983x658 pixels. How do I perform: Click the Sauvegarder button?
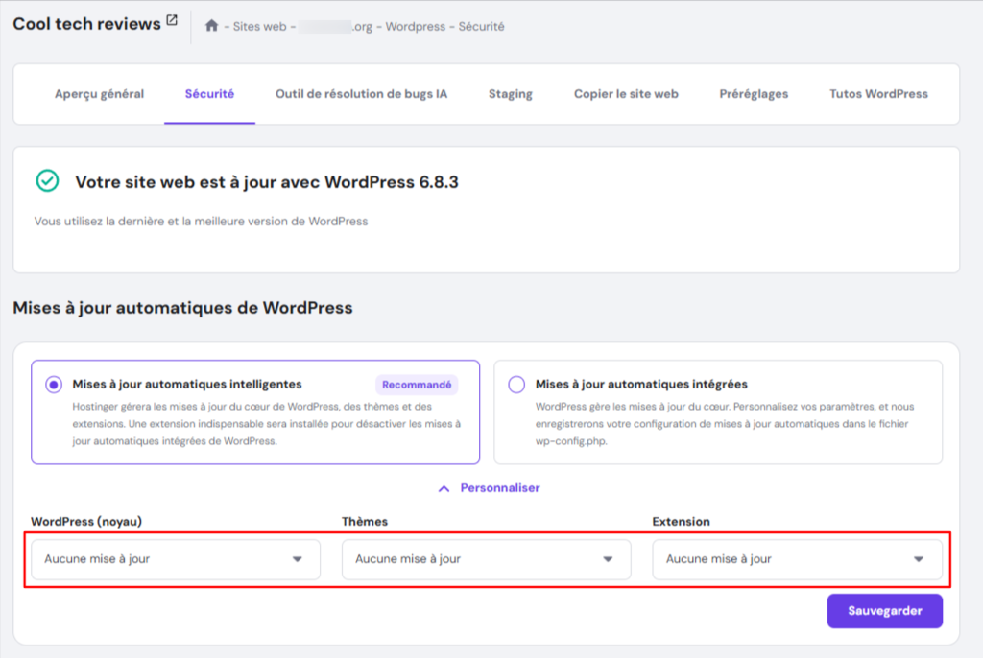click(884, 611)
